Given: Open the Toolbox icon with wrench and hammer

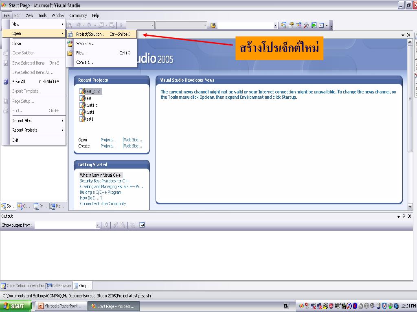Looking at the screenshot, I should coord(306,25).
